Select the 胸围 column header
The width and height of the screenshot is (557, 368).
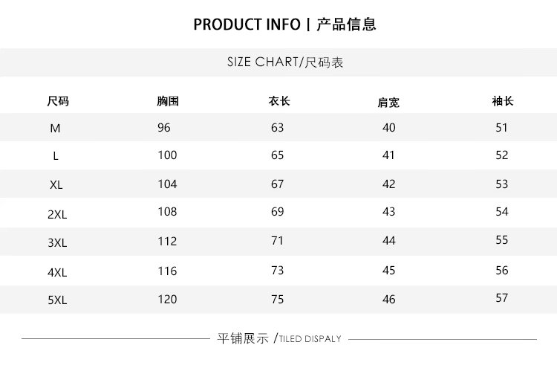[x=168, y=102]
